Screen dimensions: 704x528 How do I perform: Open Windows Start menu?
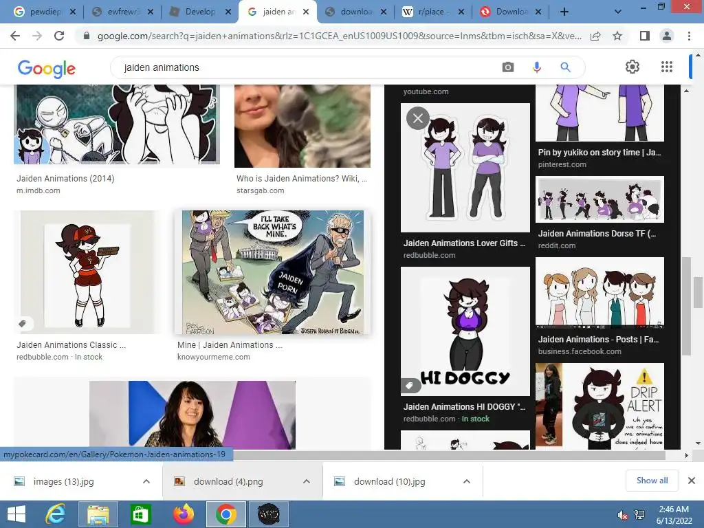(x=16, y=514)
